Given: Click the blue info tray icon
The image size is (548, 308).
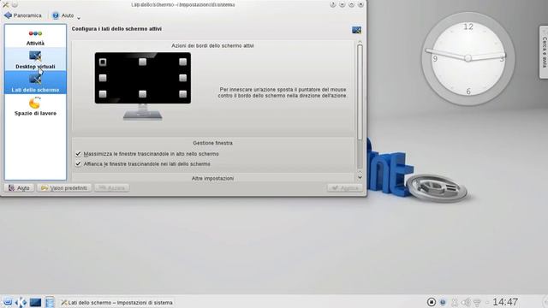Looking at the screenshot, I should [x=443, y=302].
